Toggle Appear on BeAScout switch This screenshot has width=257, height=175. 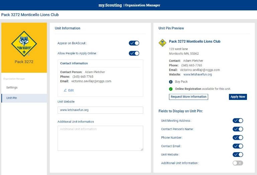(x=134, y=43)
